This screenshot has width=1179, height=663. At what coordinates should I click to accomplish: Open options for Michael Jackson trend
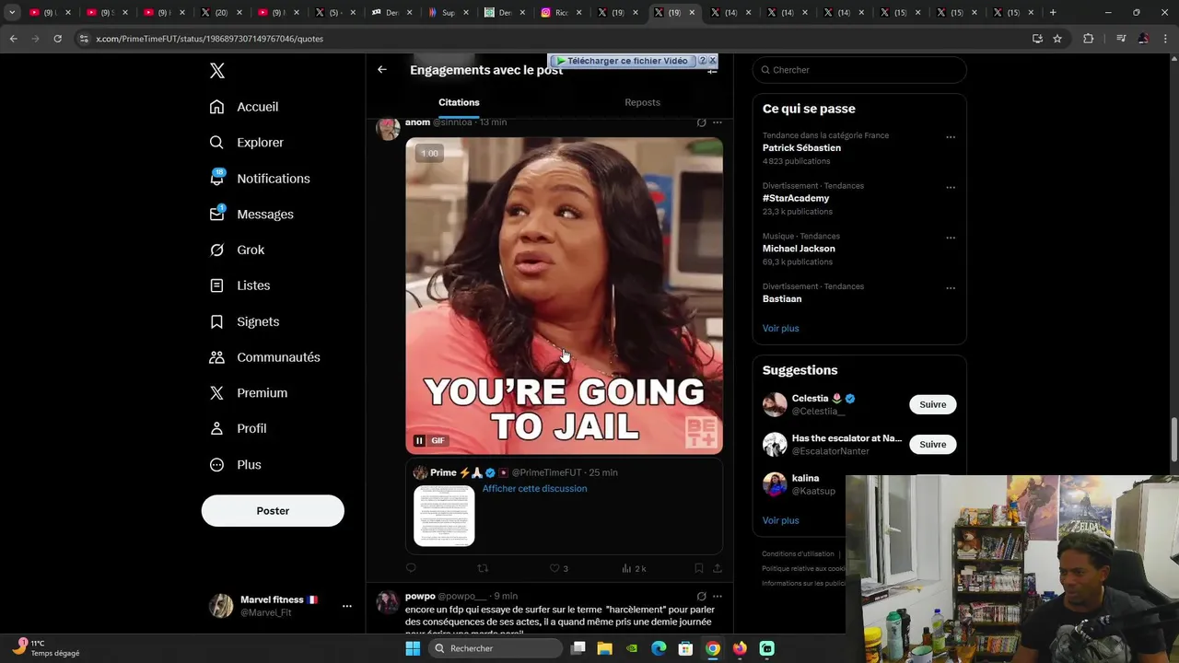coord(951,238)
